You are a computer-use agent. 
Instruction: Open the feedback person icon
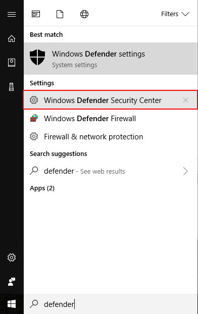point(12,282)
